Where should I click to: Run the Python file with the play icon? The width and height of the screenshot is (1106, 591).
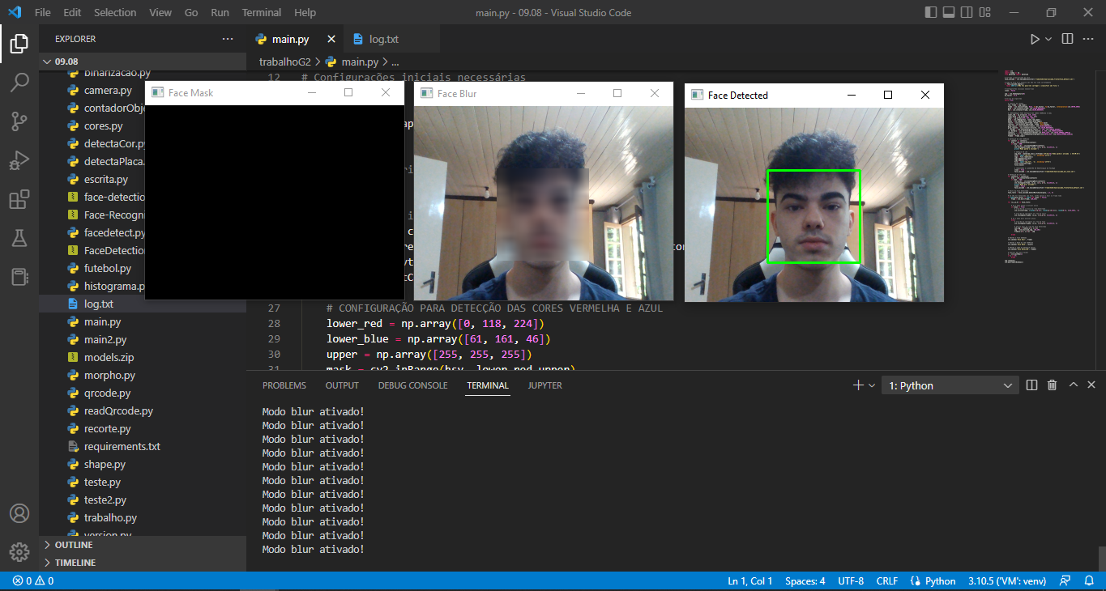tap(1035, 38)
